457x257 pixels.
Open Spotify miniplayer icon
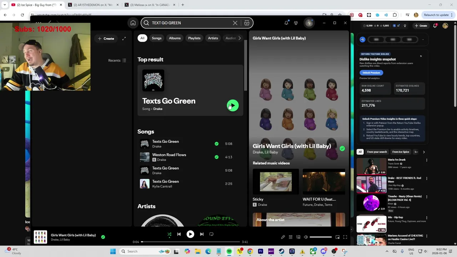pos(337,237)
